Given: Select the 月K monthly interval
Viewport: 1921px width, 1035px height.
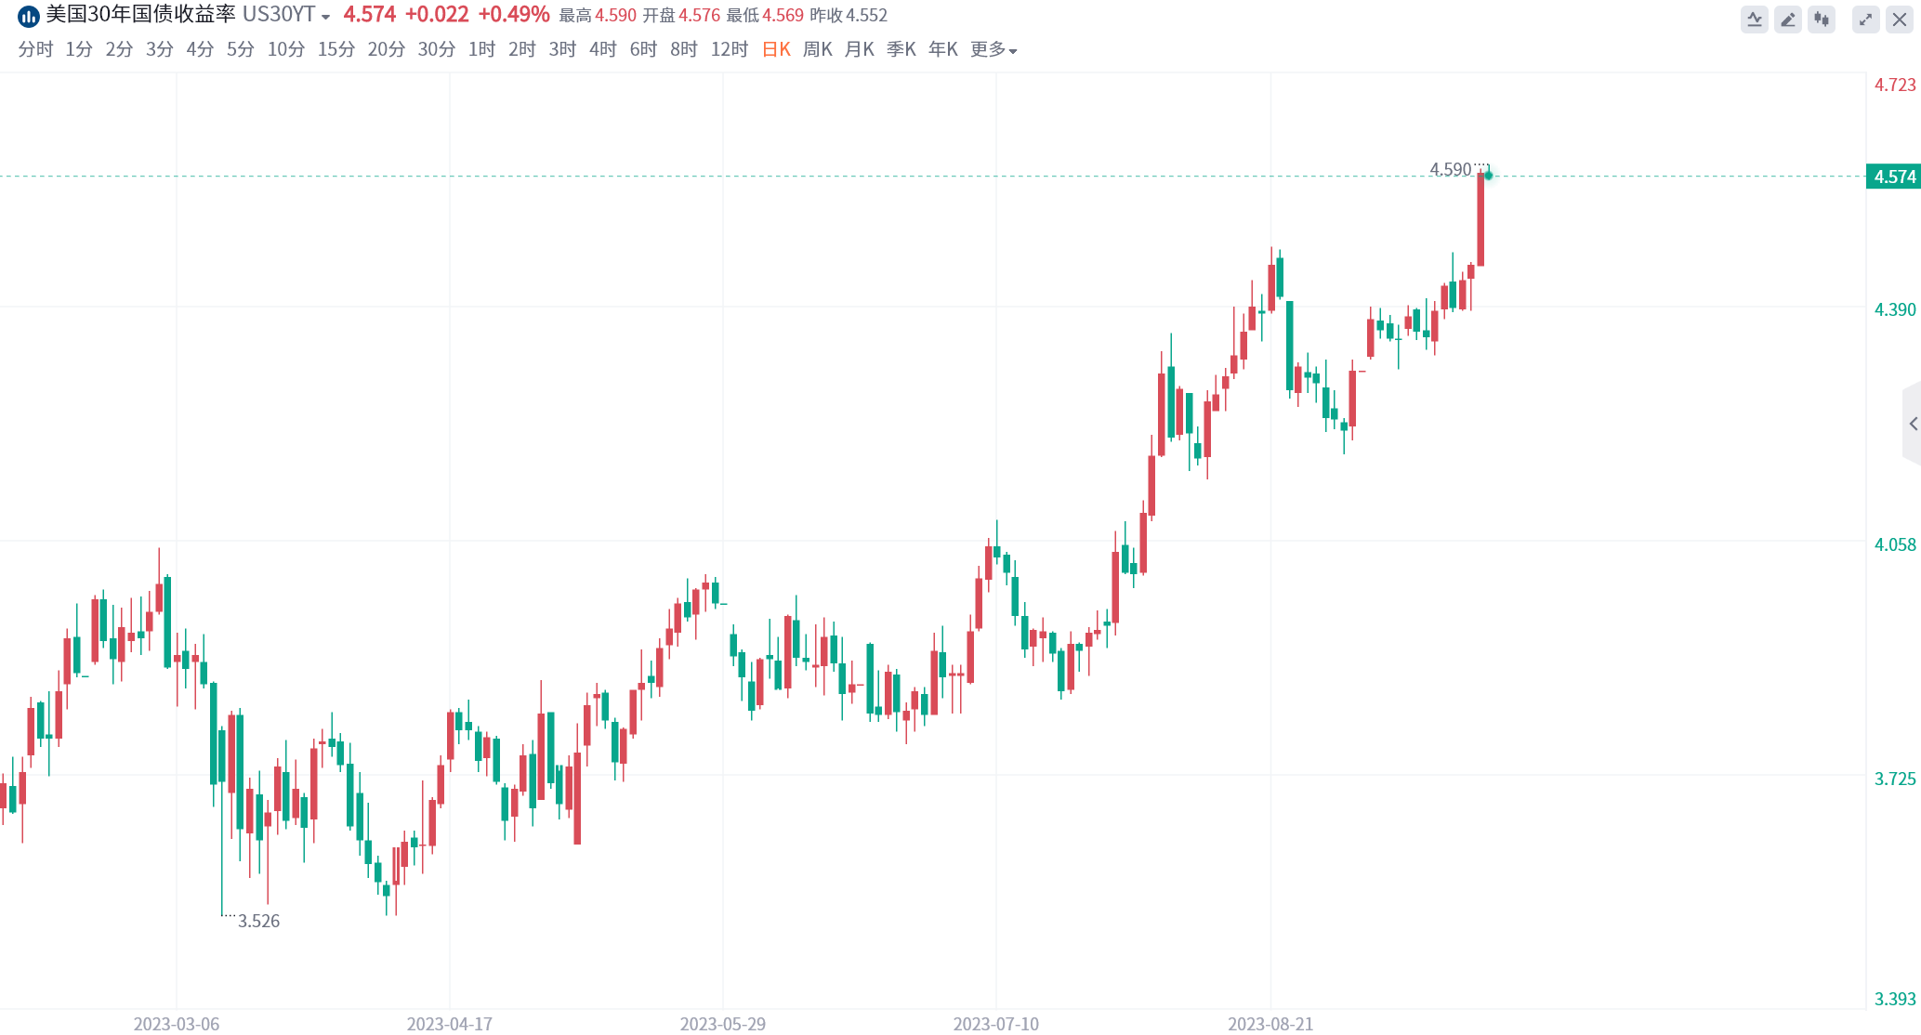Looking at the screenshot, I should click(859, 49).
